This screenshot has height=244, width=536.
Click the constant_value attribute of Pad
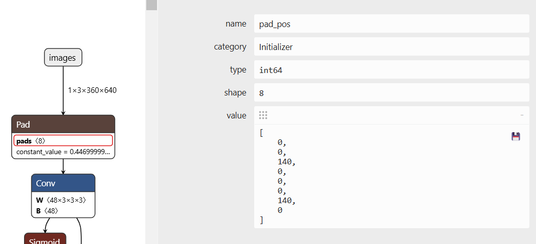63,152
